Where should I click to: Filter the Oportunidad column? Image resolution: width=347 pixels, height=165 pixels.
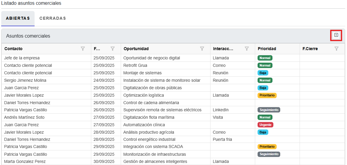(202, 49)
